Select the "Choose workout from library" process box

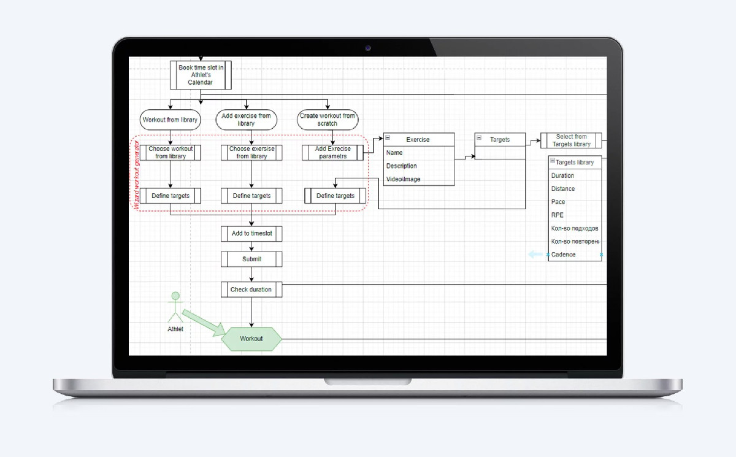pos(171,153)
